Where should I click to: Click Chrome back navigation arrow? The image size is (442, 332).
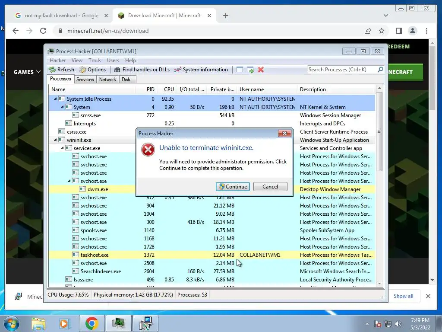pyautogui.click(x=16, y=31)
